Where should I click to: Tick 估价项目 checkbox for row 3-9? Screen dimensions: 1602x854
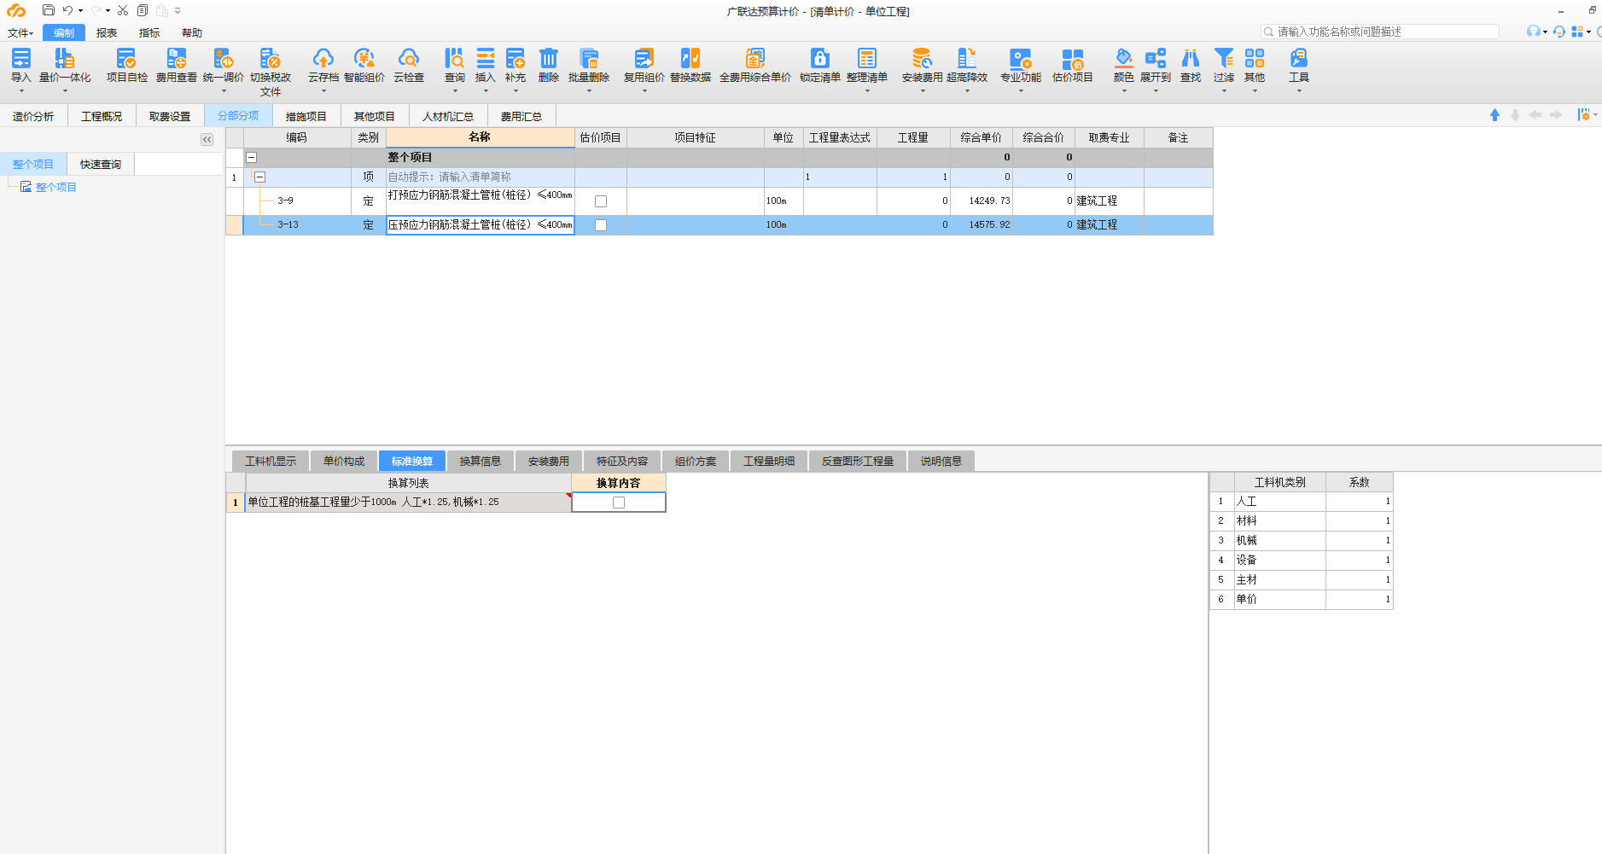point(601,201)
